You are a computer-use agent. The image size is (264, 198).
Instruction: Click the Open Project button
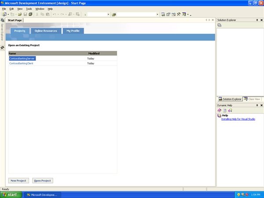43,181
